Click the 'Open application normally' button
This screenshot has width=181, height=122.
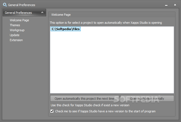(x=147, y=99)
